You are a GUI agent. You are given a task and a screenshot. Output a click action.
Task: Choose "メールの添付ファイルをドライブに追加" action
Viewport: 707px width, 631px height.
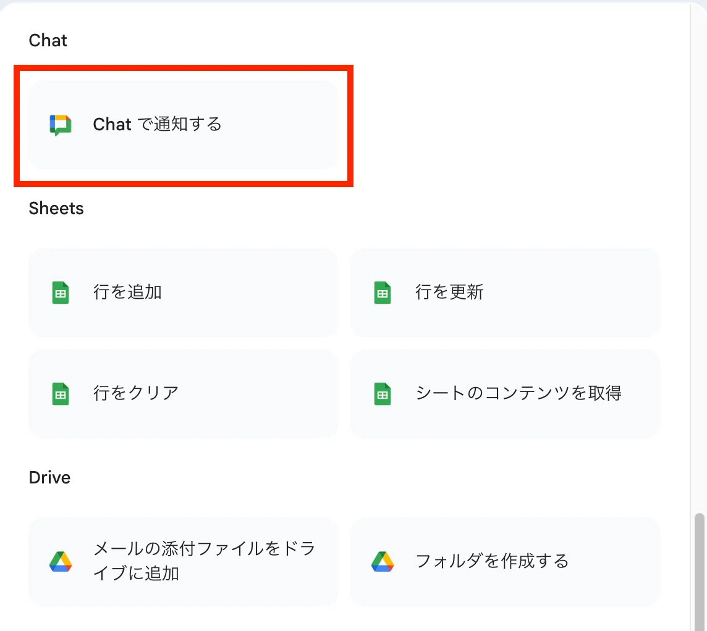[183, 562]
